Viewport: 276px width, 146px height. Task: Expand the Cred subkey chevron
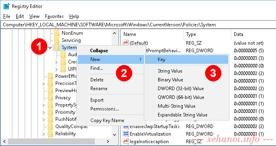pyautogui.click(x=57, y=62)
